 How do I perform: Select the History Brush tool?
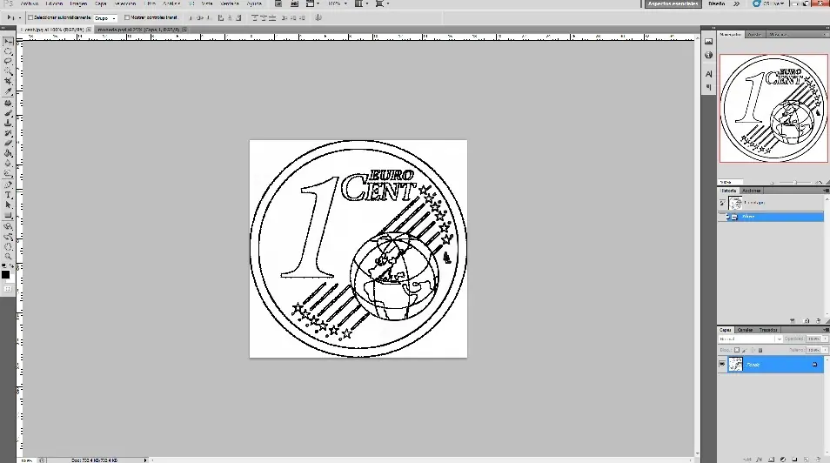tap(8, 133)
